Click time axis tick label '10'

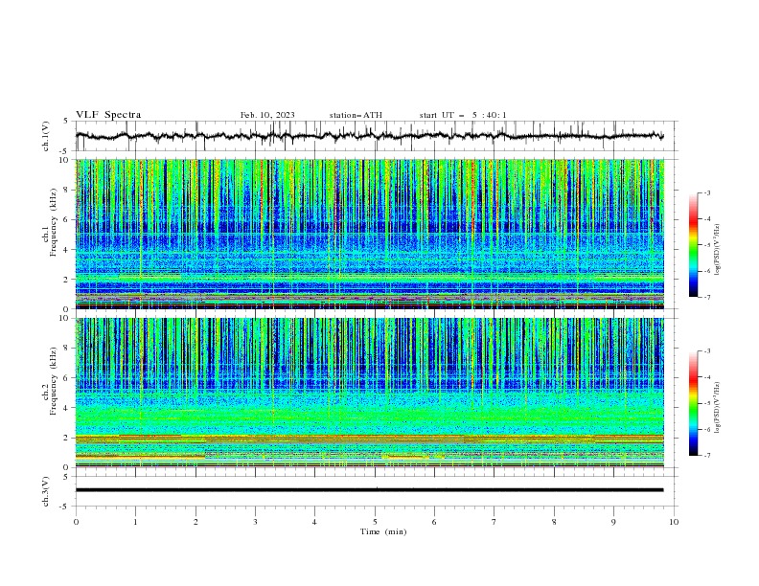click(674, 522)
